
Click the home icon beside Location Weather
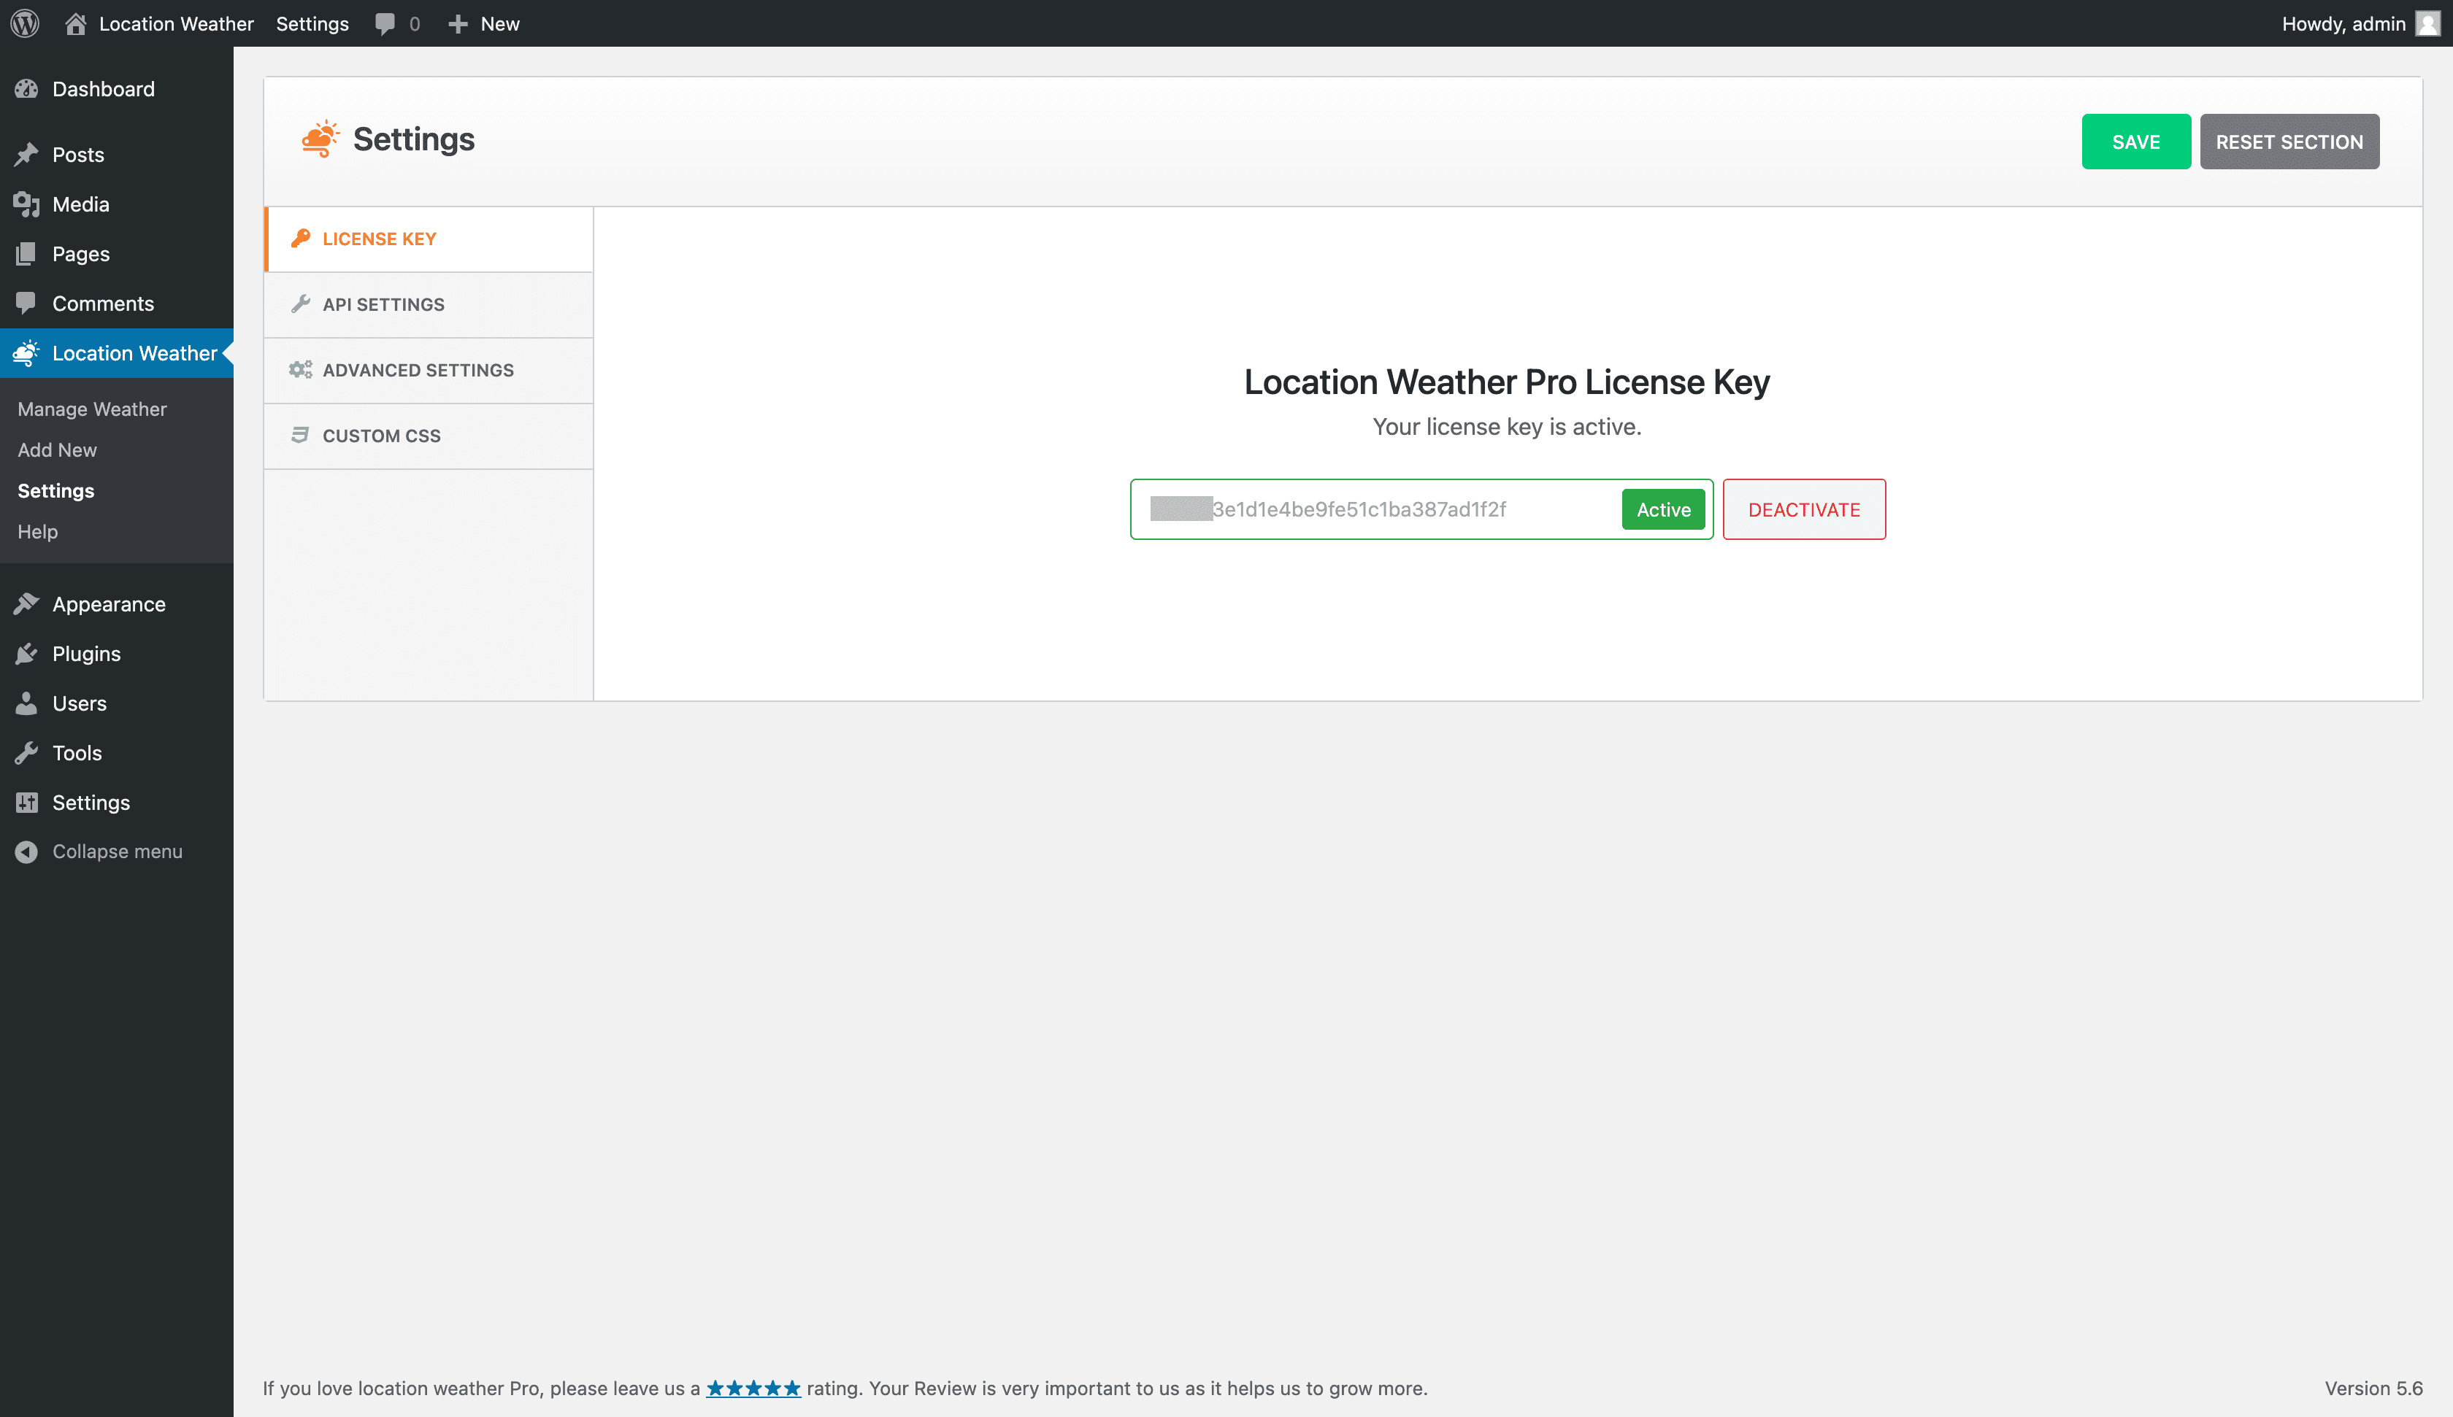coord(76,23)
